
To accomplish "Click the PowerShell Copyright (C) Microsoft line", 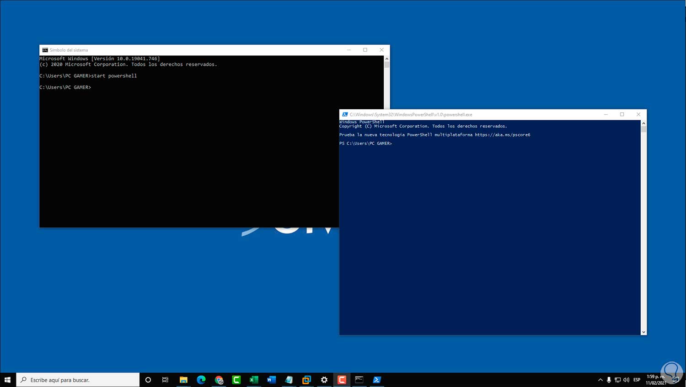I will 423,126.
